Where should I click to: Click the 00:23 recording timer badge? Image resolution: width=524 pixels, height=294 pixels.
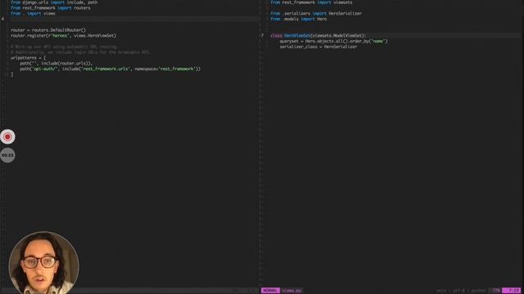click(x=7, y=155)
